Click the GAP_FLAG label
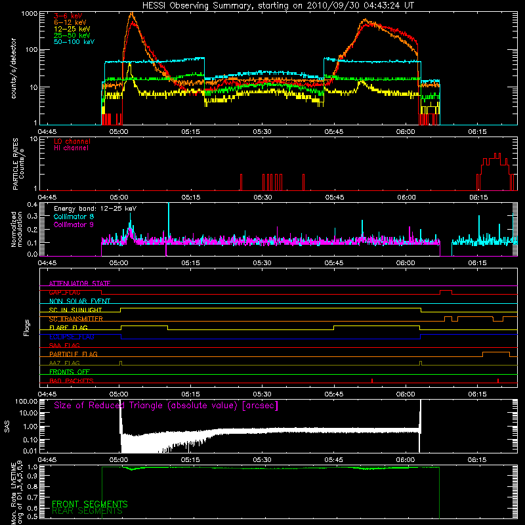The image size is (525, 525). pos(64,292)
